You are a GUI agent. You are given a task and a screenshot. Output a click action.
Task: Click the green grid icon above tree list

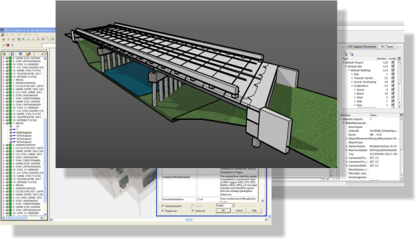(x=4, y=54)
